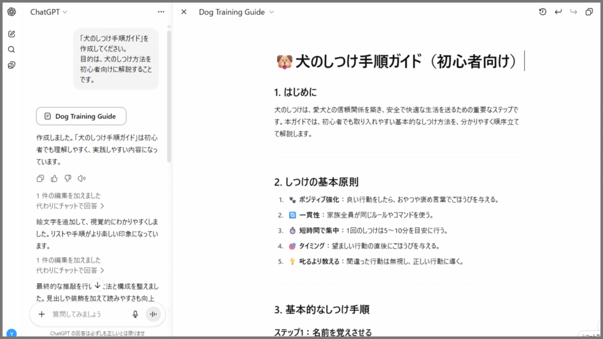Expand the first '代わりにチャットで回答' option
The image size is (603, 339).
(x=70, y=206)
